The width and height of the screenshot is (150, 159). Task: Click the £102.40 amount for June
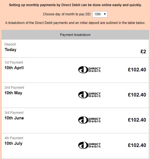[137, 120]
